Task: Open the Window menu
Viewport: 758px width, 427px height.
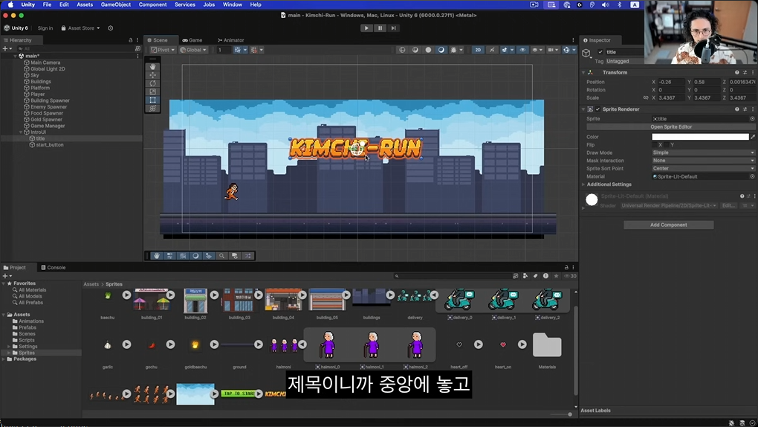Action: (x=232, y=4)
